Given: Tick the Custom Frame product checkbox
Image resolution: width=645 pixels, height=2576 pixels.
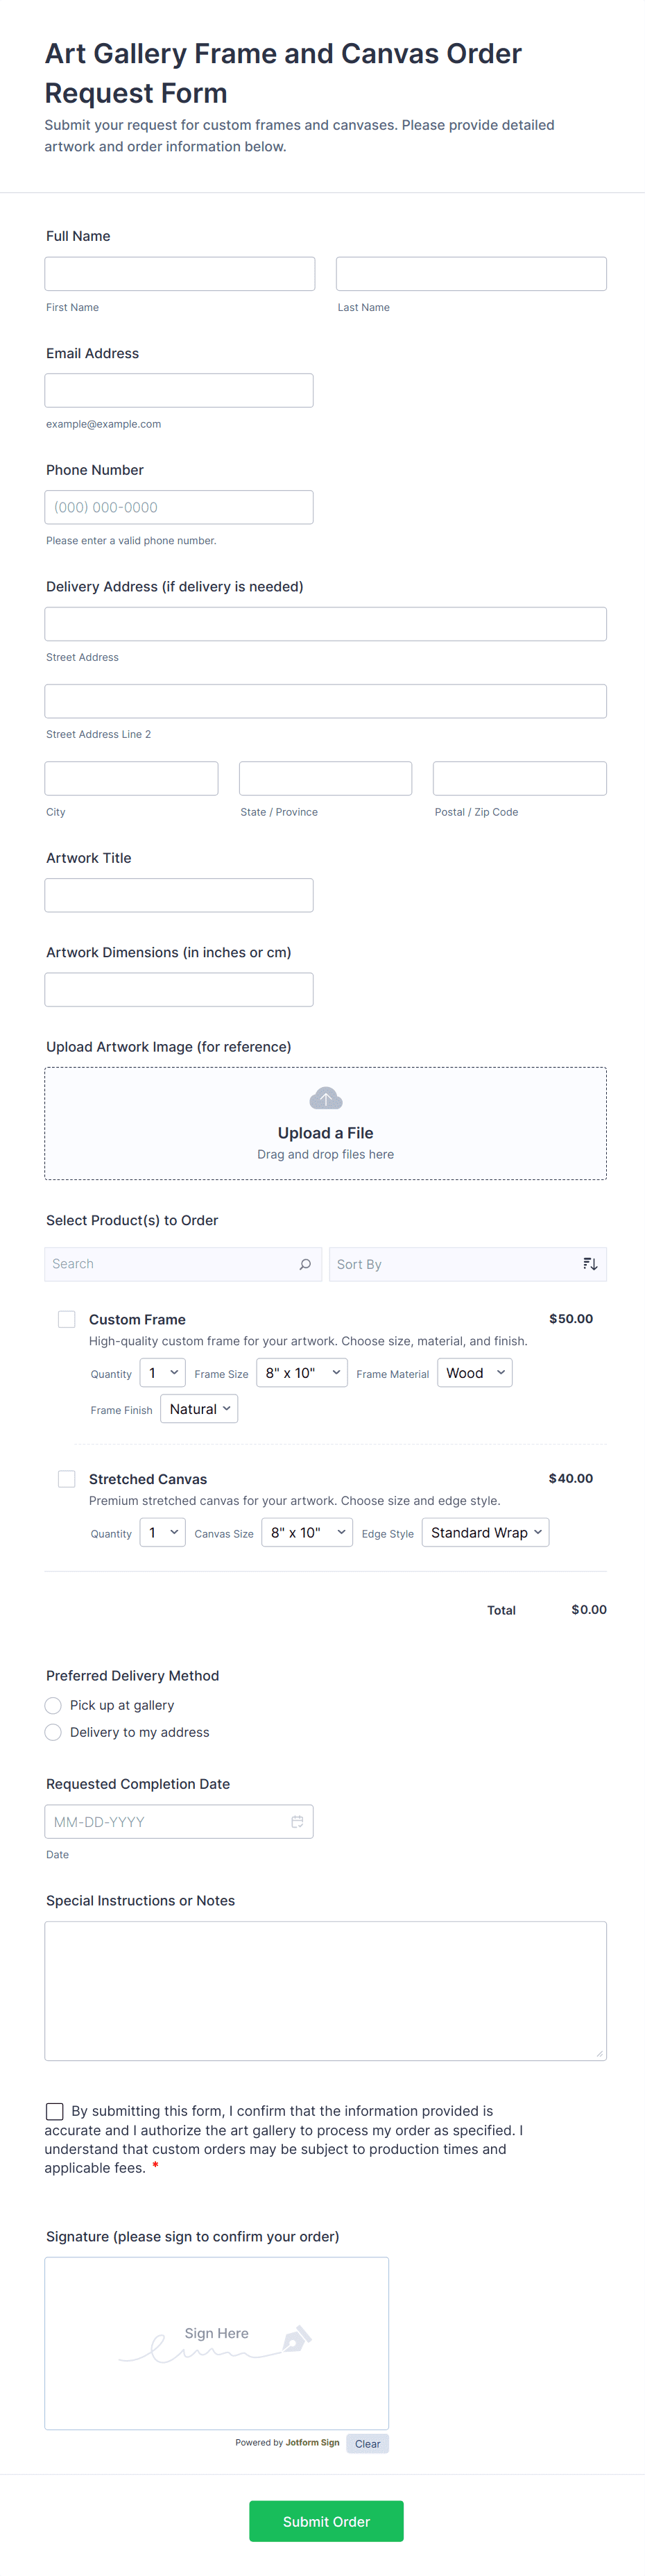Looking at the screenshot, I should pyautogui.click(x=67, y=1319).
